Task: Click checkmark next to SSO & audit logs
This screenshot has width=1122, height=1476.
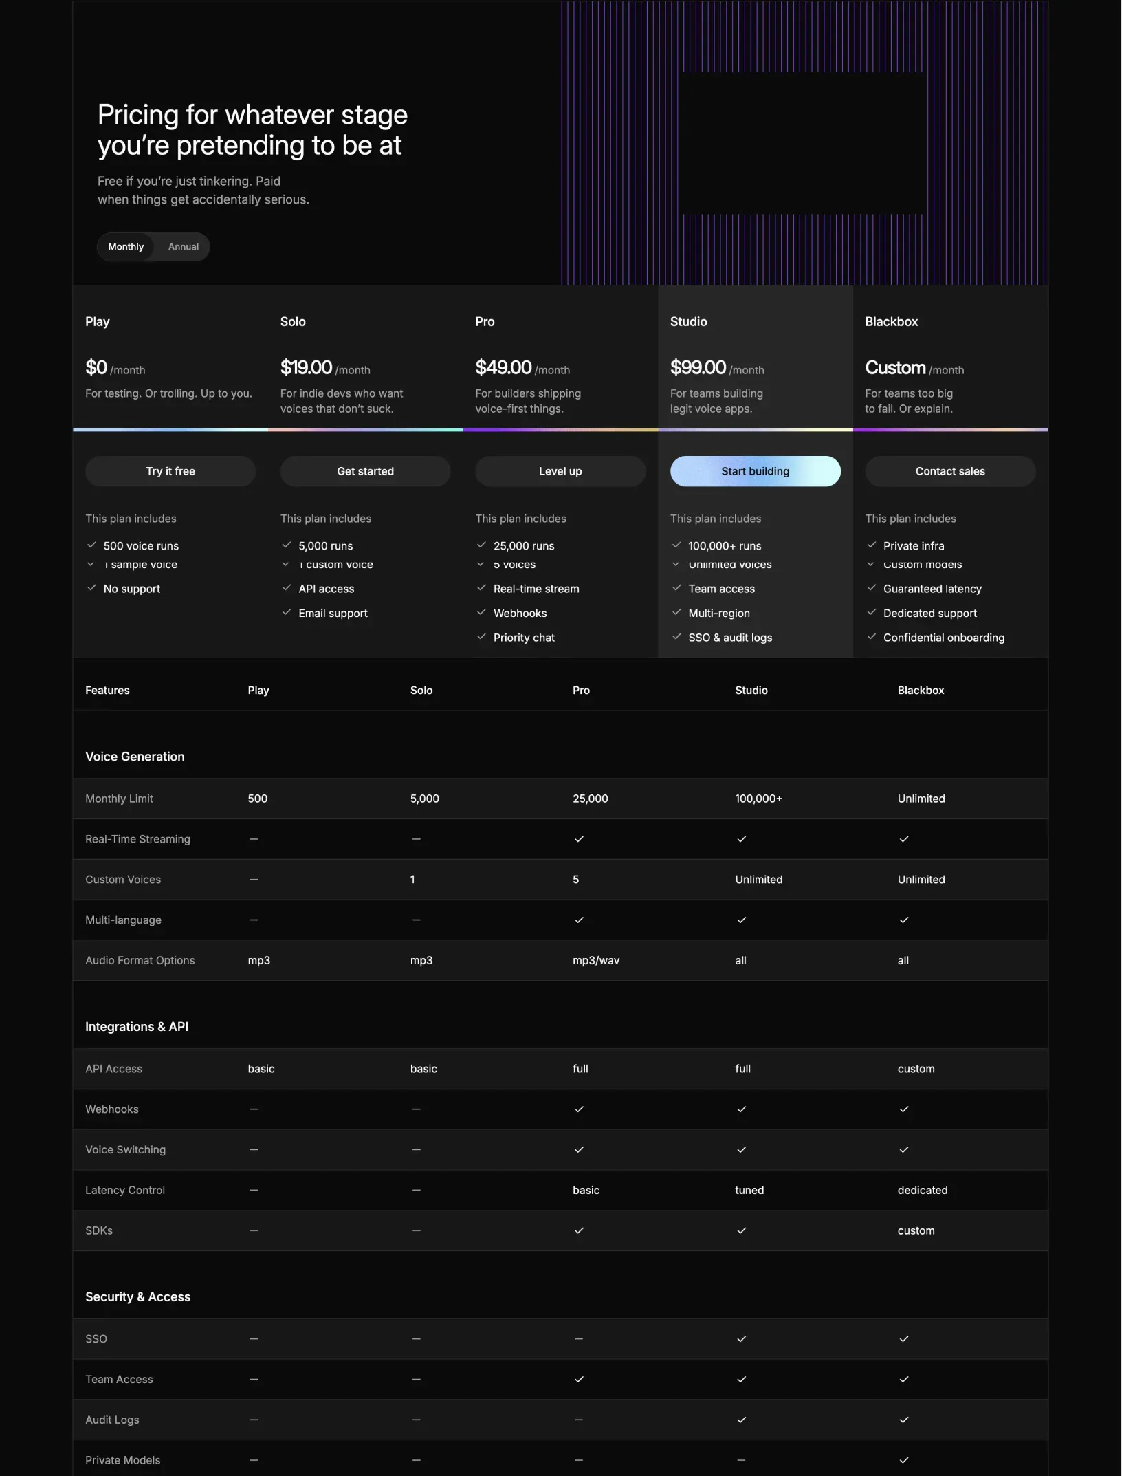Action: [676, 637]
